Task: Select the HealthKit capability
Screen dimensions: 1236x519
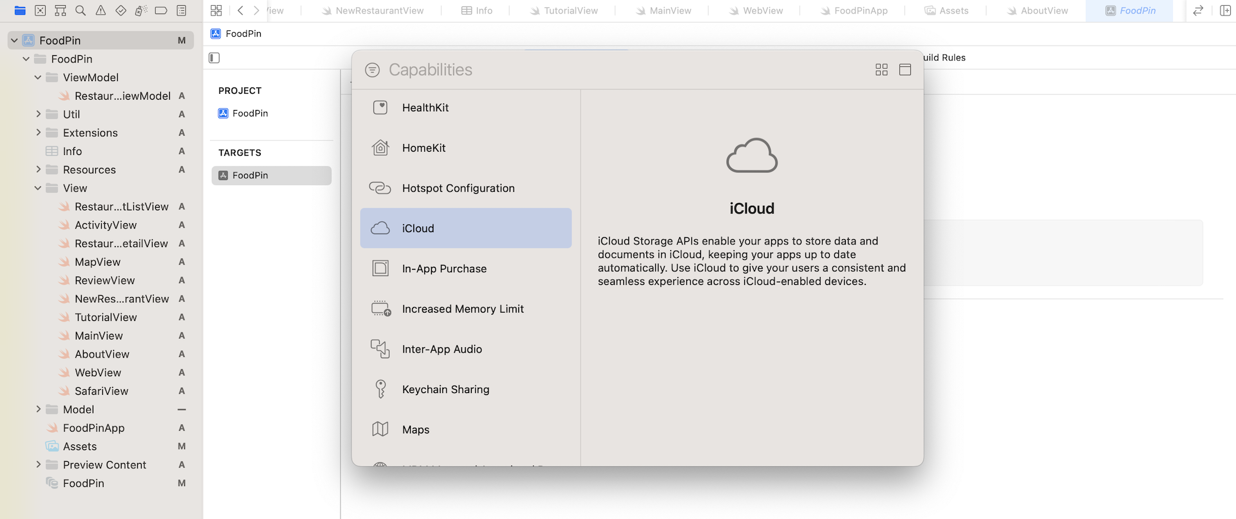Action: pos(466,107)
